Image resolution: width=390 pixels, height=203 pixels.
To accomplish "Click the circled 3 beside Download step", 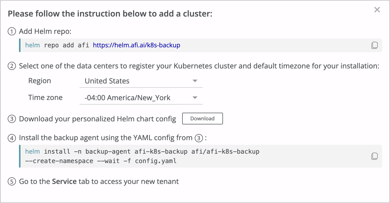I will click(x=12, y=119).
